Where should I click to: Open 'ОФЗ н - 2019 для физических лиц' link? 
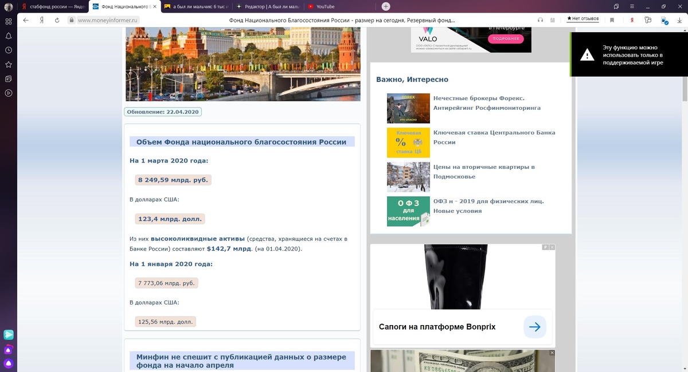click(x=488, y=206)
